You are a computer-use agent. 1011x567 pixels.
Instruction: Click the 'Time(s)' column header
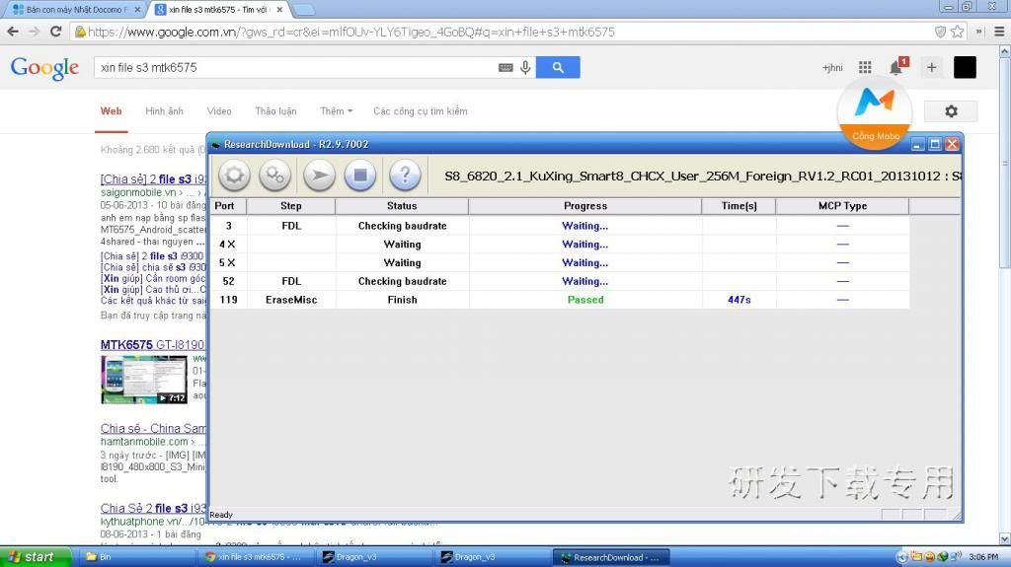point(739,205)
